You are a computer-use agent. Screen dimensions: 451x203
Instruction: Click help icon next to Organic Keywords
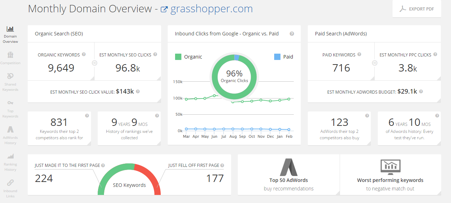[x=84, y=54]
